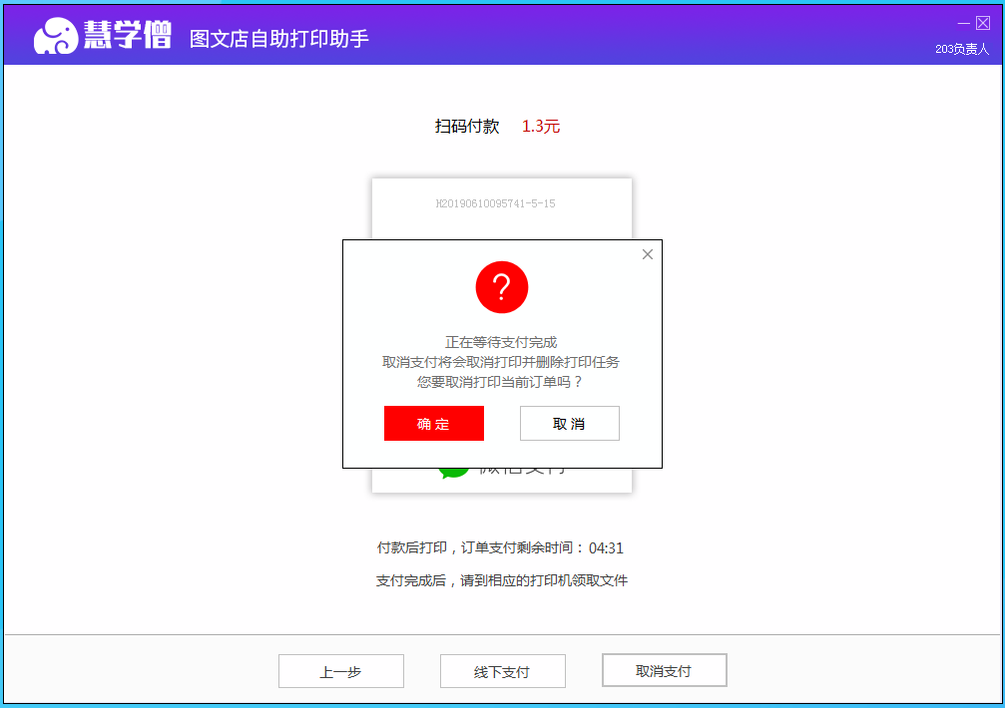Click the 取消支付 button
The width and height of the screenshot is (1005, 708).
pos(664,670)
